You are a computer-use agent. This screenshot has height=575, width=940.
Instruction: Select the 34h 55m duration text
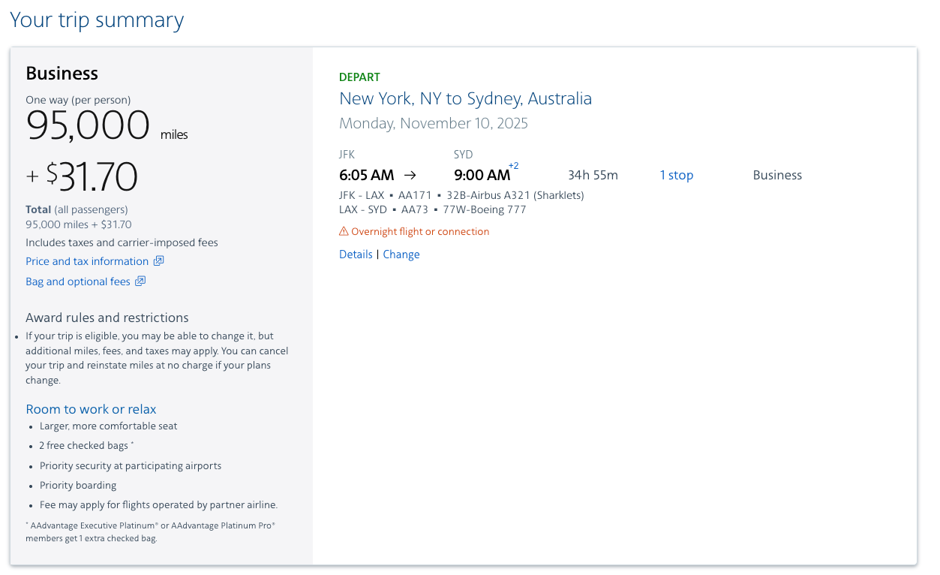[592, 174]
